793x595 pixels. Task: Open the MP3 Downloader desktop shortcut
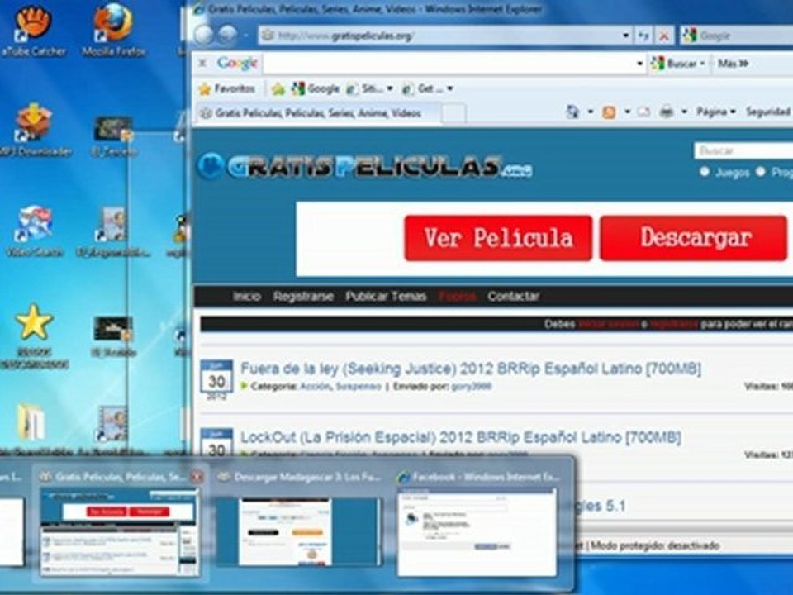[x=33, y=129]
